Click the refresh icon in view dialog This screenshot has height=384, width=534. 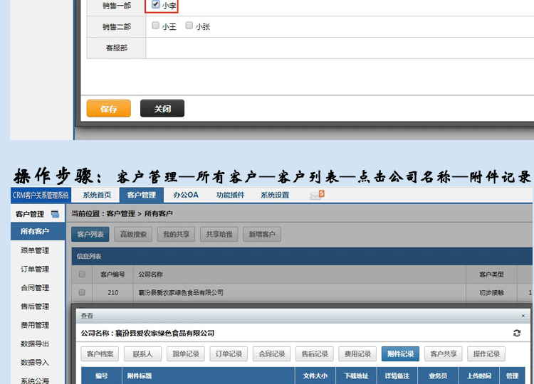tap(517, 334)
